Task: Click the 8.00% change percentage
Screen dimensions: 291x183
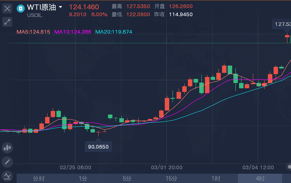Action: tap(99, 15)
